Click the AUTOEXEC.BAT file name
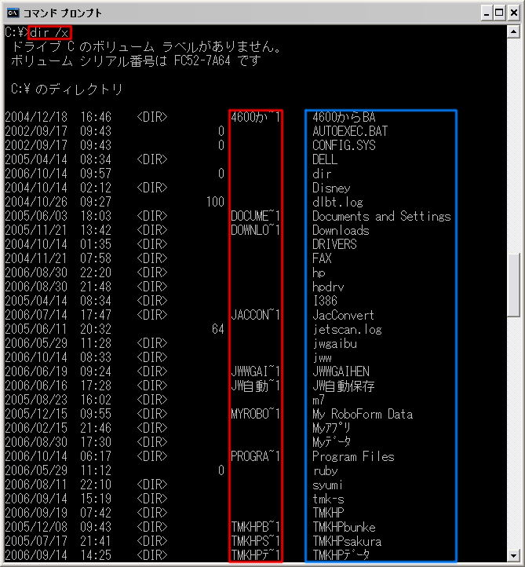The height and width of the screenshot is (567, 525). 350,131
